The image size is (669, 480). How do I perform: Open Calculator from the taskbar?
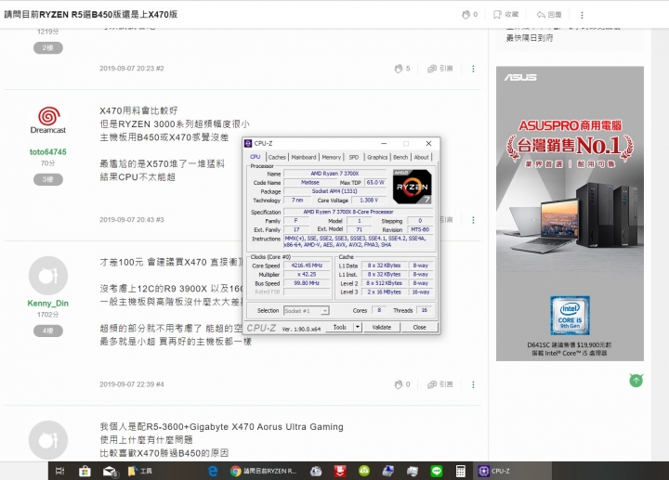[x=460, y=471]
